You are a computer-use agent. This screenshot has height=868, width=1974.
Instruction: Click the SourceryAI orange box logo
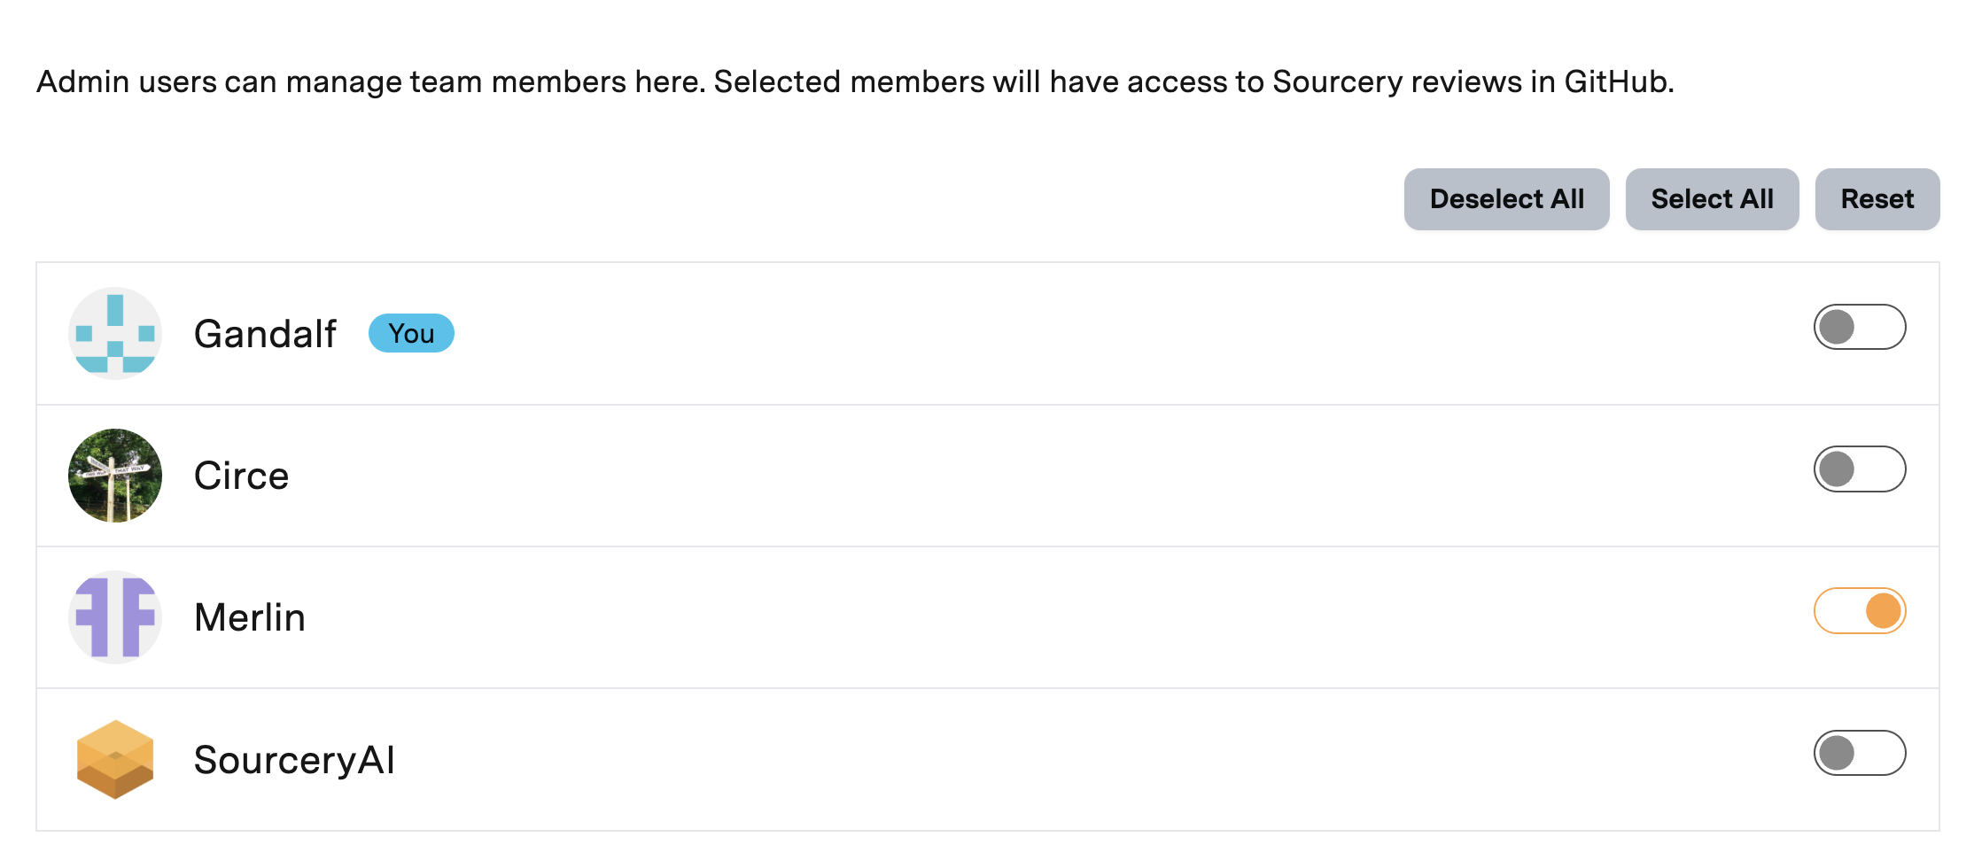tap(115, 759)
